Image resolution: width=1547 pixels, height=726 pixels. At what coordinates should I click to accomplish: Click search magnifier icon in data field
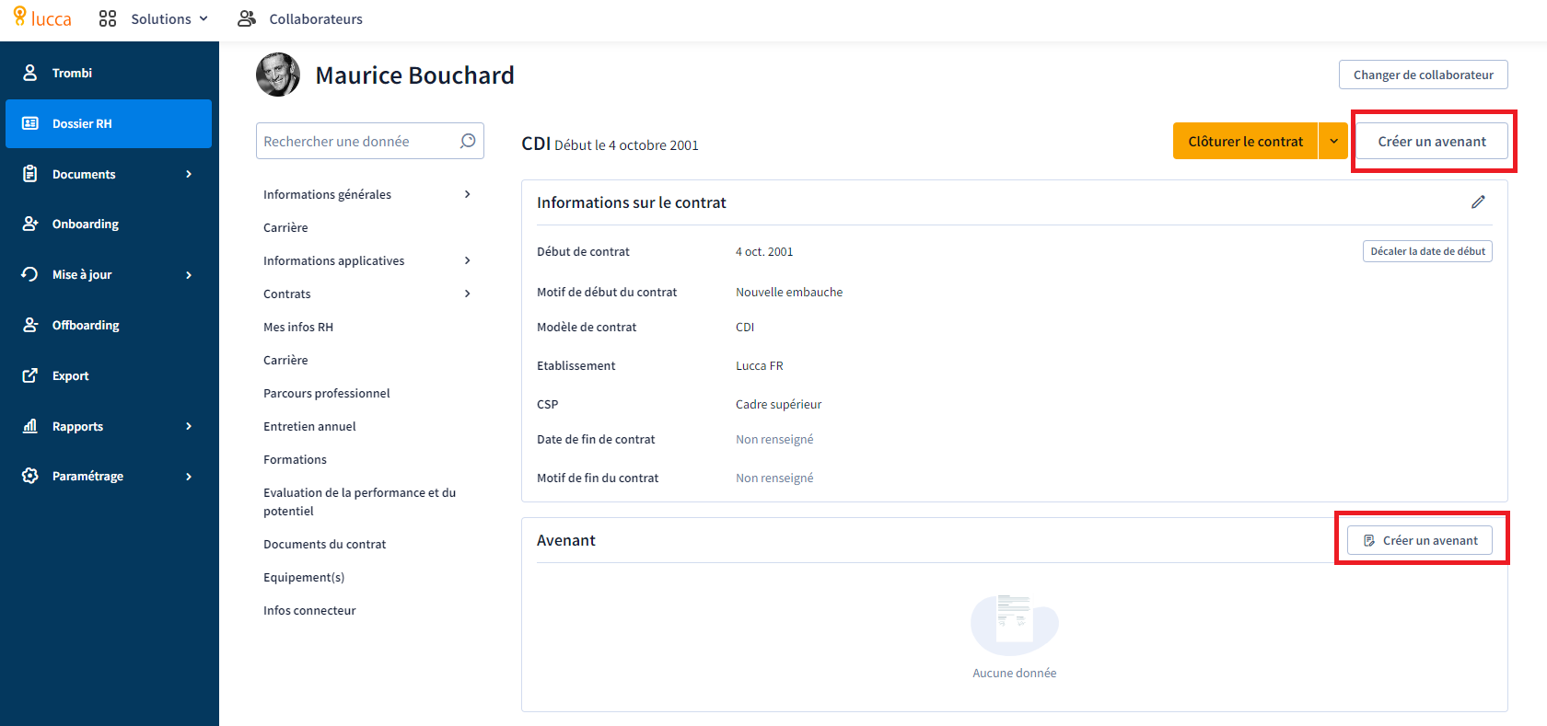click(468, 141)
